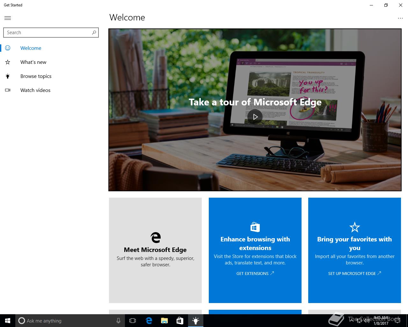Click the volume speaker tray icon
Viewport: 408px width, 327px height.
pos(367,321)
